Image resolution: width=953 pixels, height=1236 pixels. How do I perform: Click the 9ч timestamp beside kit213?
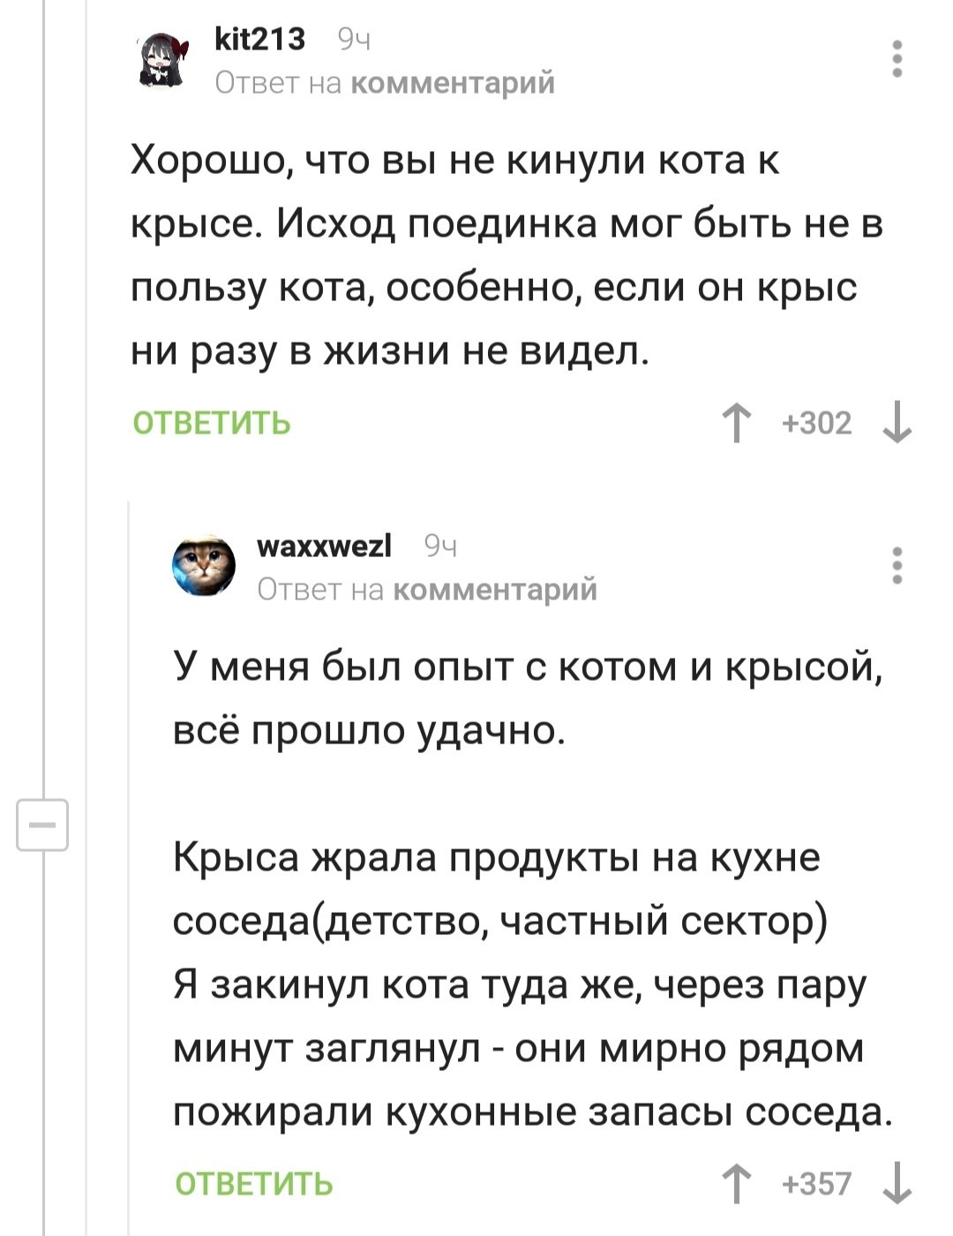354,40
